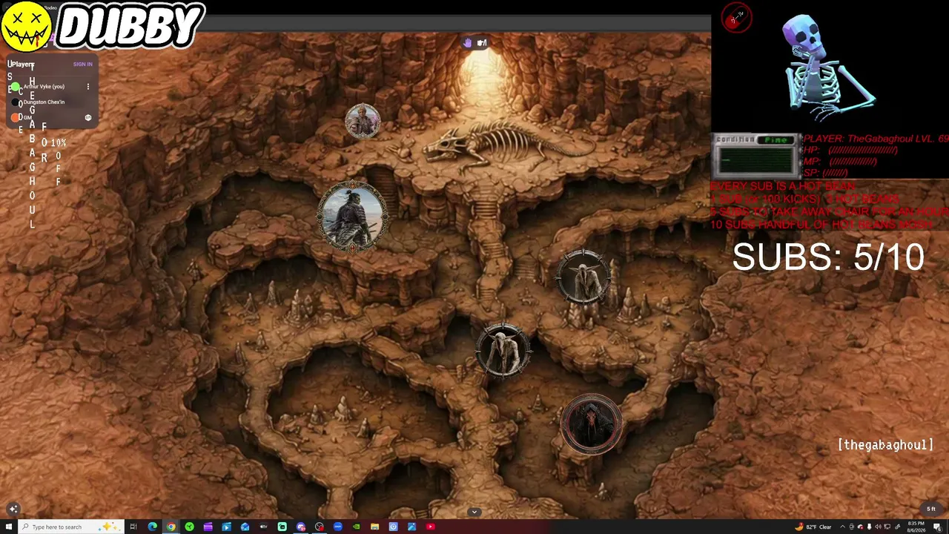The image size is (949, 534).
Task: Open the green circular app on the taskbar
Action: pos(190,527)
